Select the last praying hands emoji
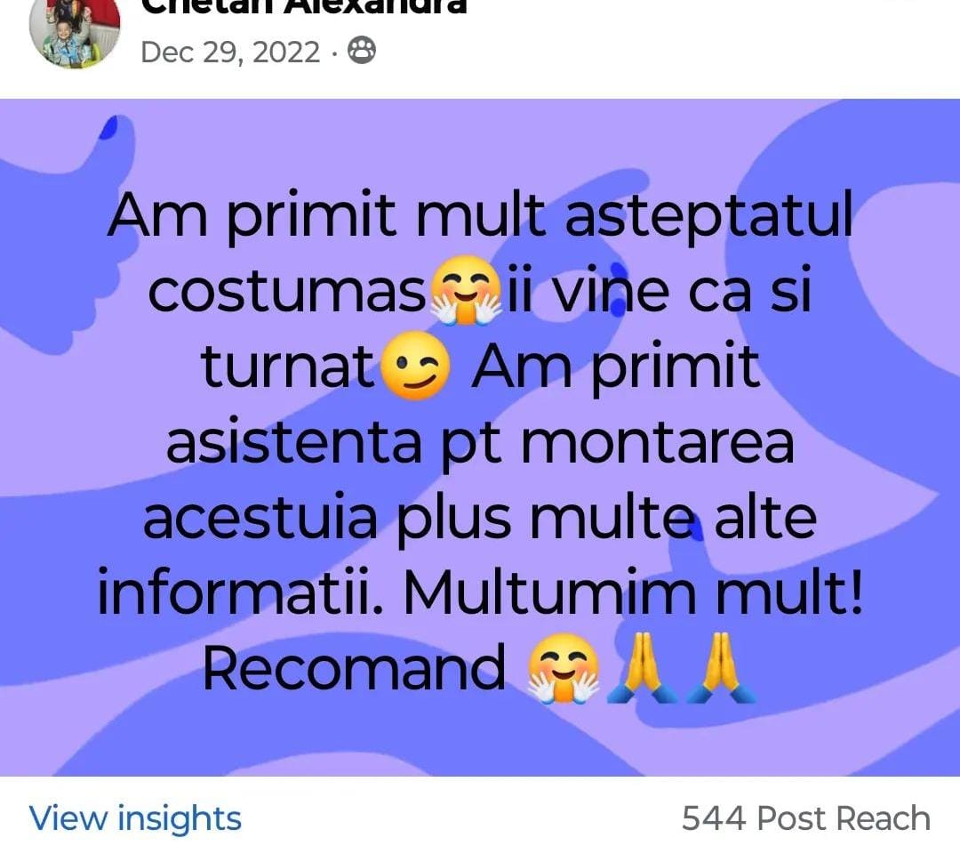This screenshot has height=846, width=960. [x=721, y=668]
